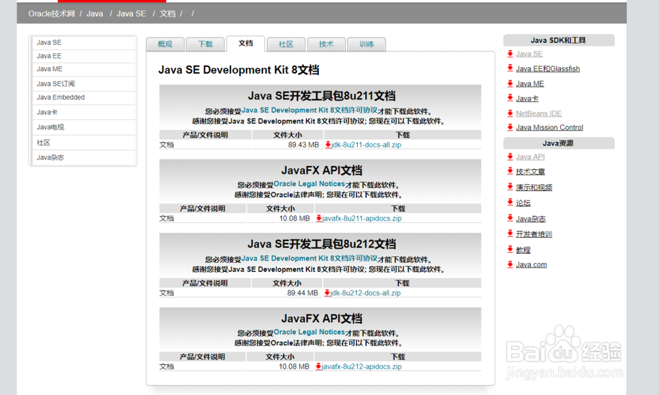Select Java卡 in left navigation menu
This screenshot has width=659, height=395.
click(83, 112)
